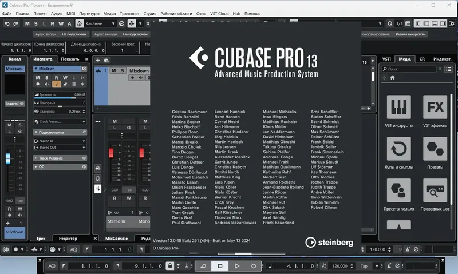Viewport: 458px width, 274px height.
Task: Open Track Presets dropdown in Inspector
Action: (x=60, y=122)
